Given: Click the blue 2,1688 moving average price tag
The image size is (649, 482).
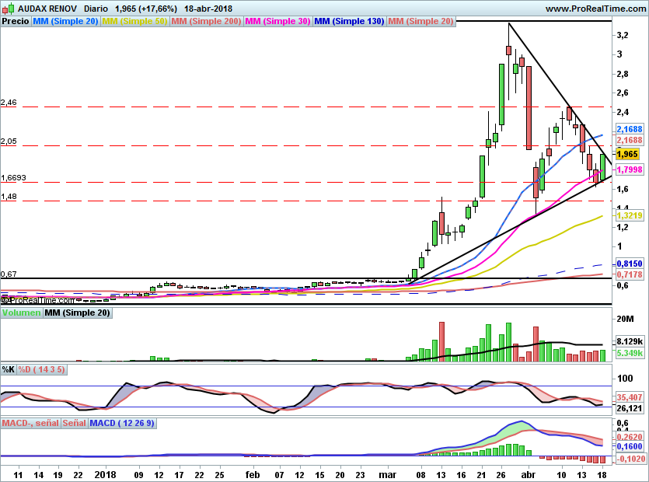Looking at the screenshot, I should 629,129.
